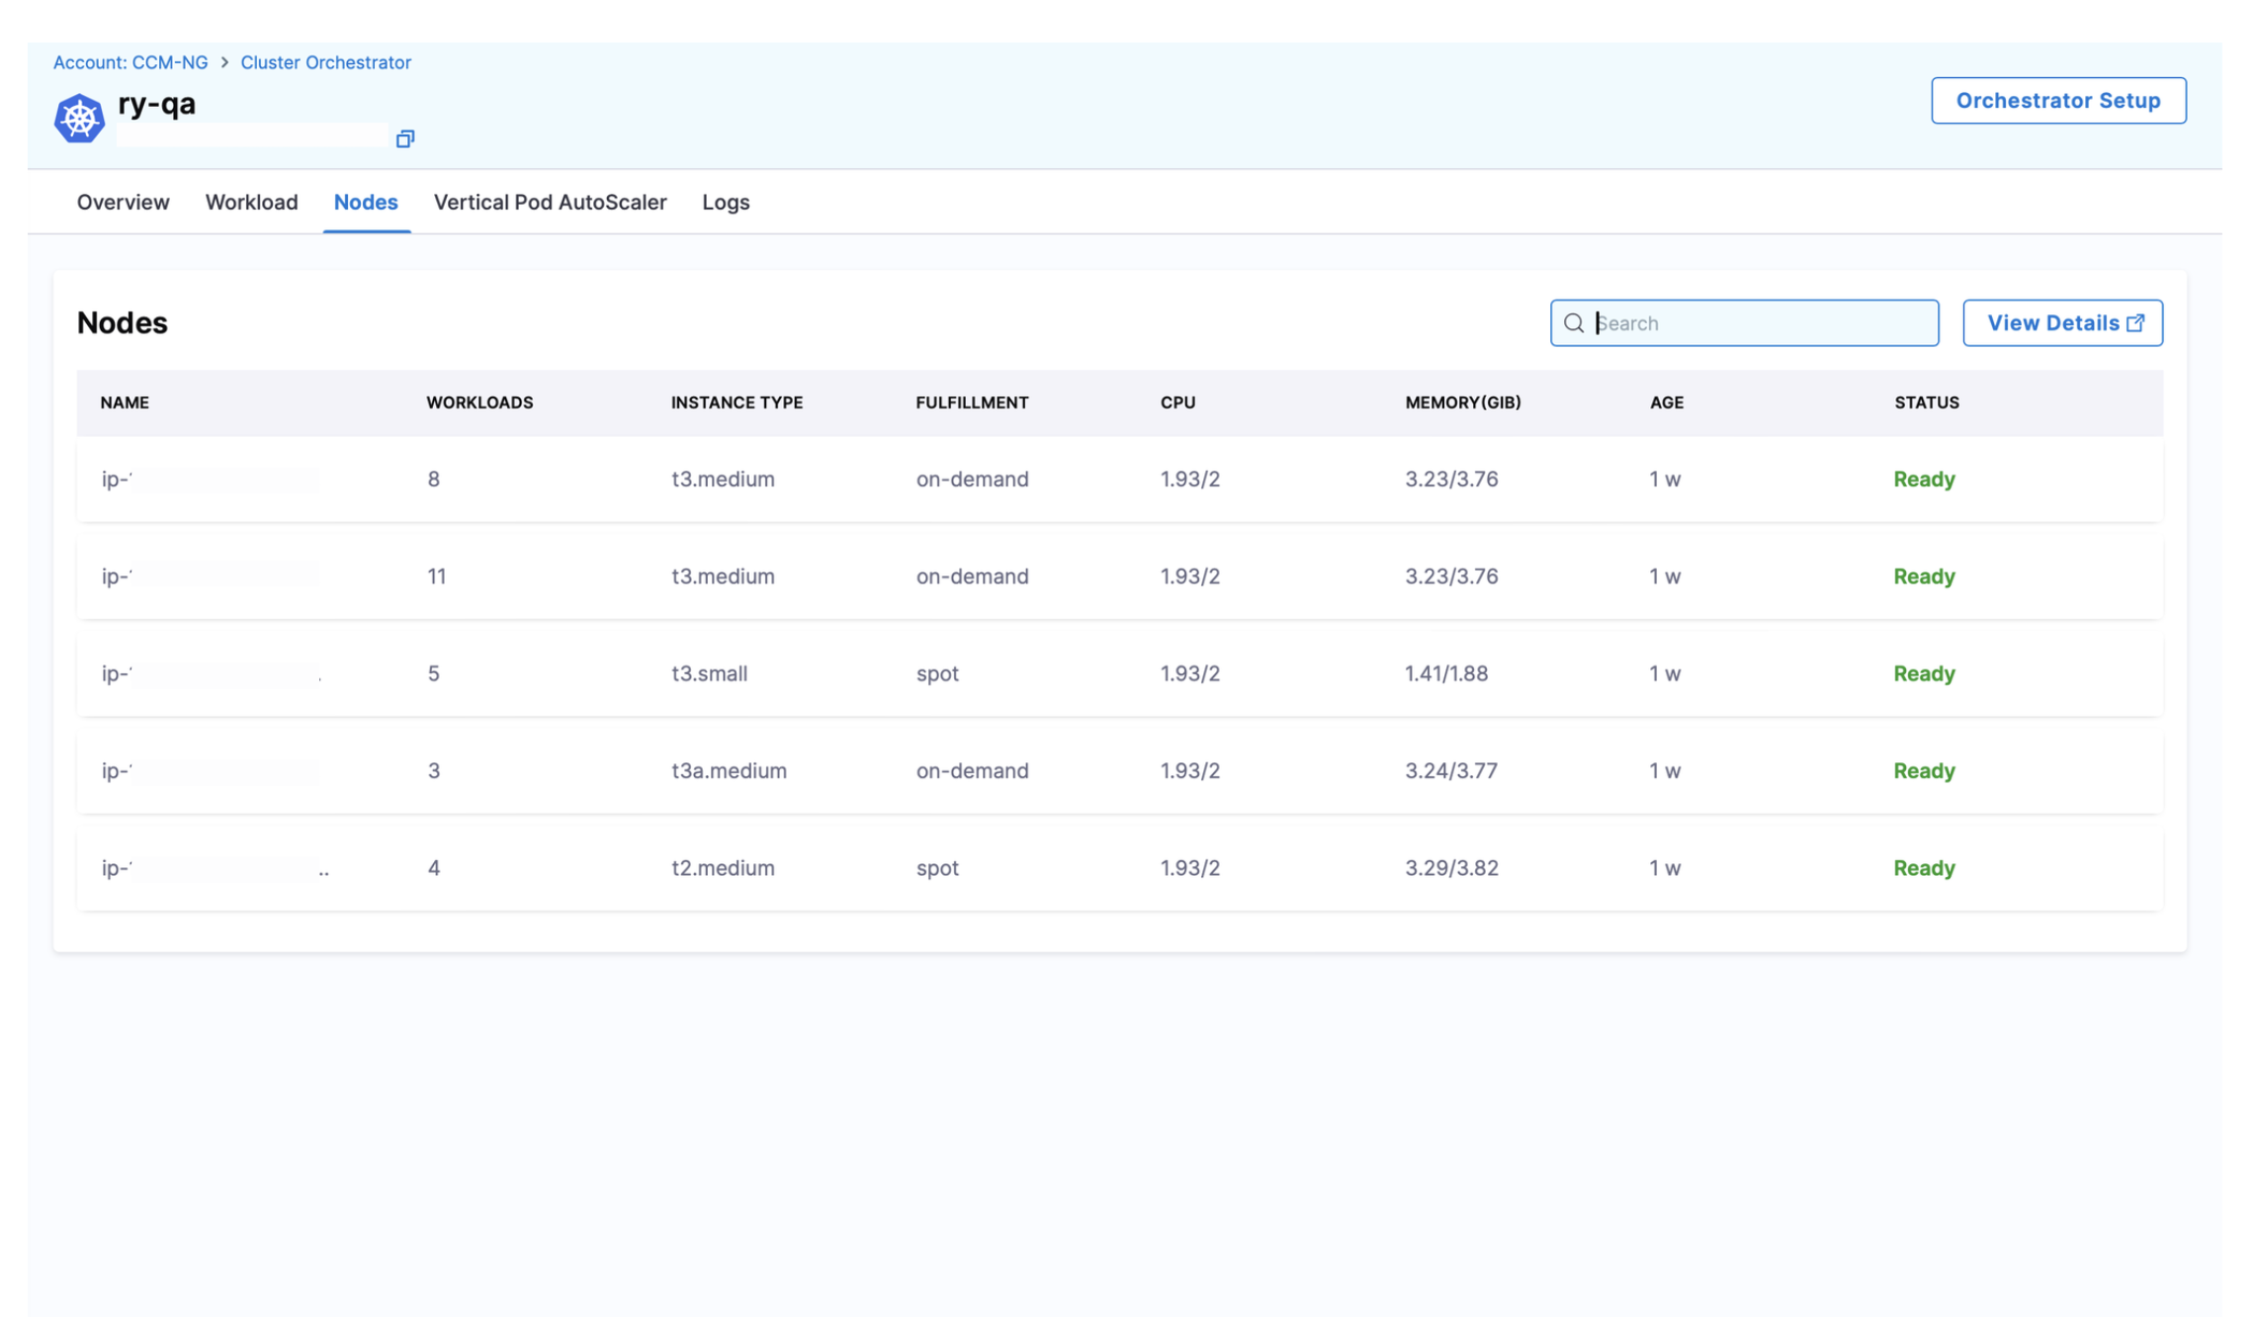
Task: Select the t3.small spot node row
Action: 1118,673
